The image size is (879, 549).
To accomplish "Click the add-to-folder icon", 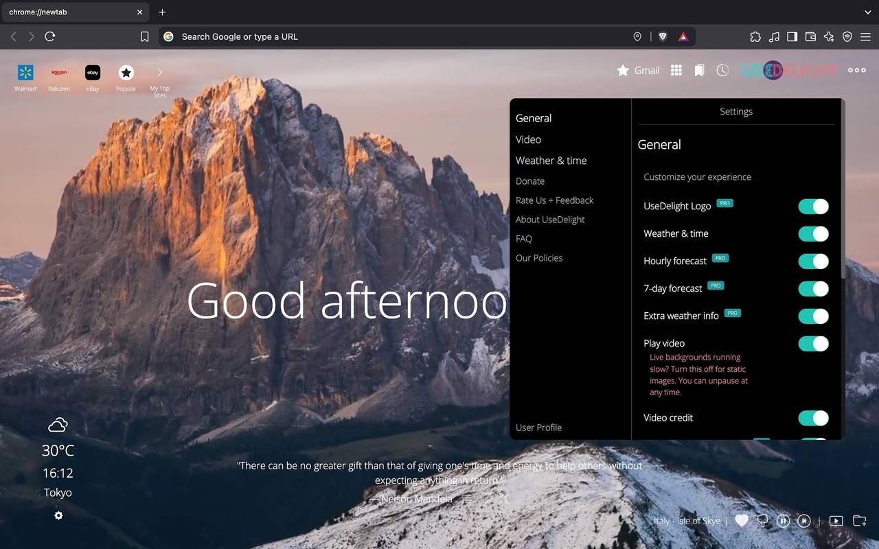I will 859,521.
